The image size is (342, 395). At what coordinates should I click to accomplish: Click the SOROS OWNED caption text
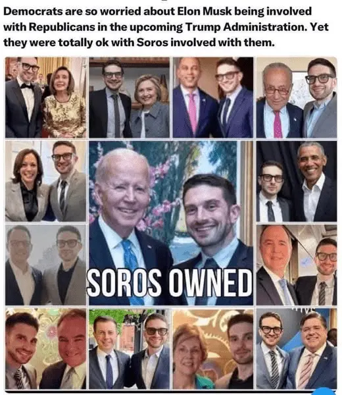(170, 282)
